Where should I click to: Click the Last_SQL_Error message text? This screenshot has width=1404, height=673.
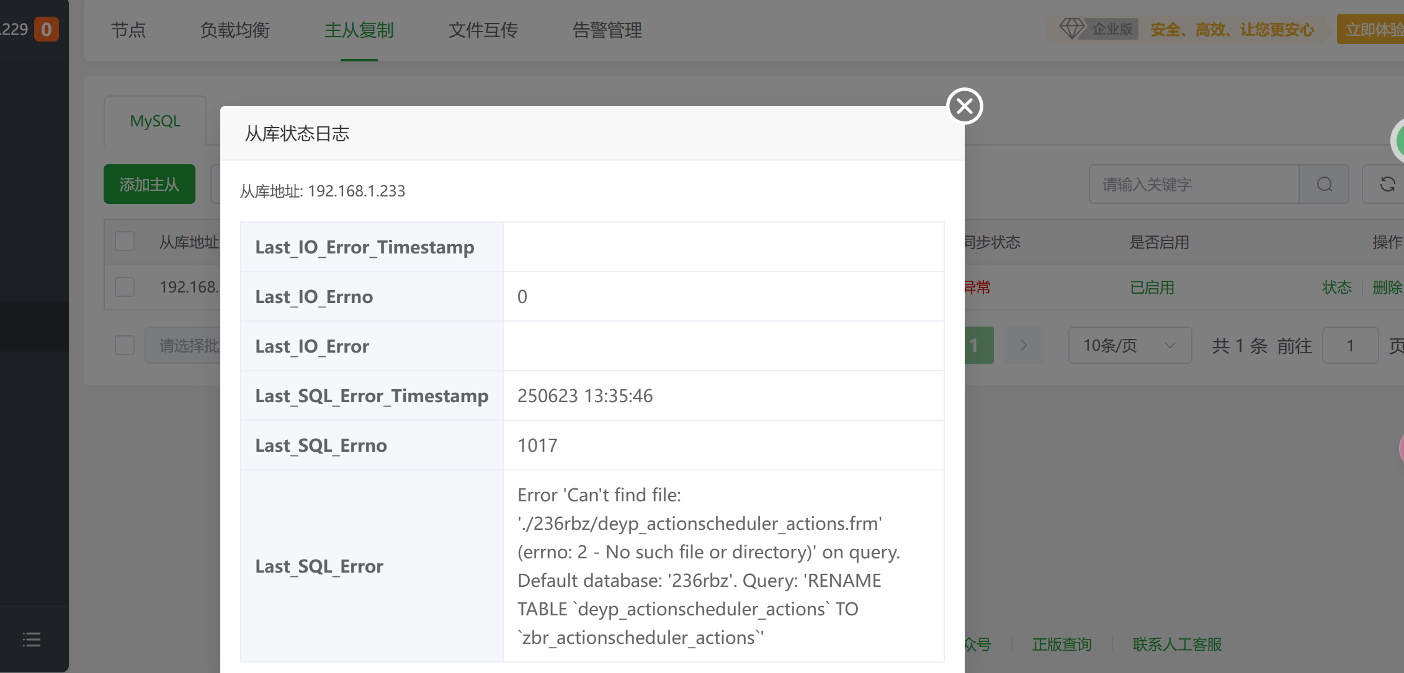coord(709,566)
